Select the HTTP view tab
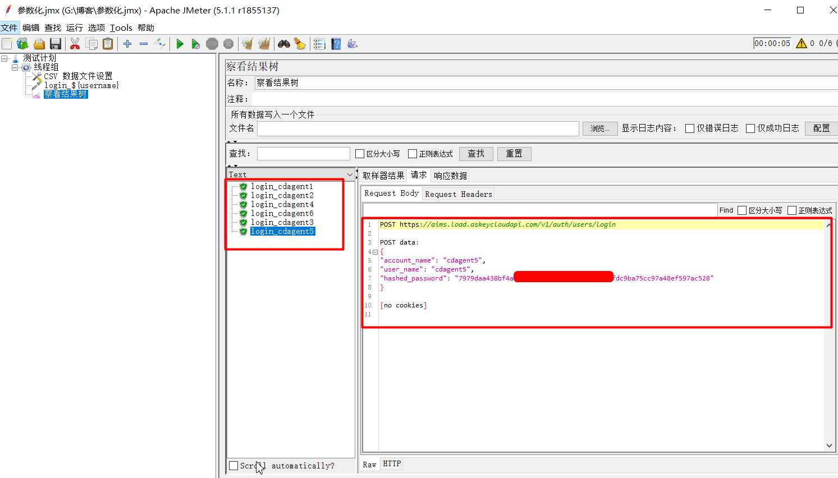The height and width of the screenshot is (478, 838). 392,463
